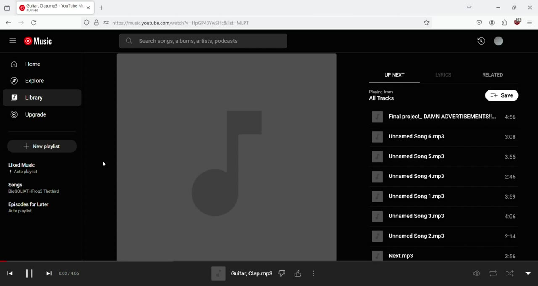This screenshot has width=538, height=286.
Task: Pause the current song
Action: (x=29, y=273)
